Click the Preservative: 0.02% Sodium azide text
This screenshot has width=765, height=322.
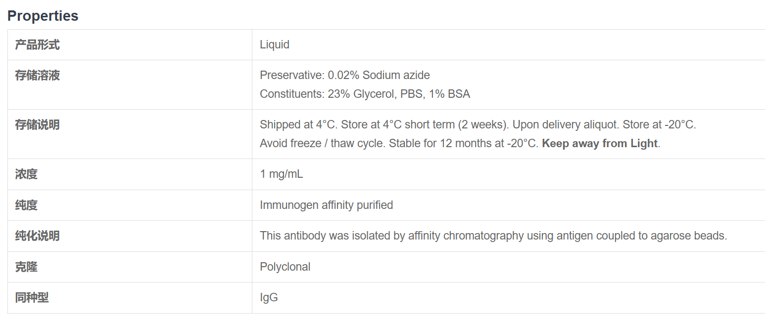[x=345, y=75]
